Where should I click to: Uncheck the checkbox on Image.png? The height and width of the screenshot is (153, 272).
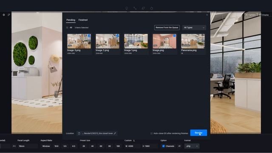174,36
